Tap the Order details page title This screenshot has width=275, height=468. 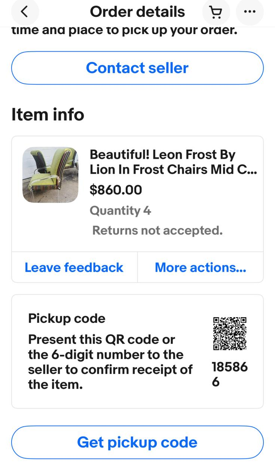click(137, 12)
